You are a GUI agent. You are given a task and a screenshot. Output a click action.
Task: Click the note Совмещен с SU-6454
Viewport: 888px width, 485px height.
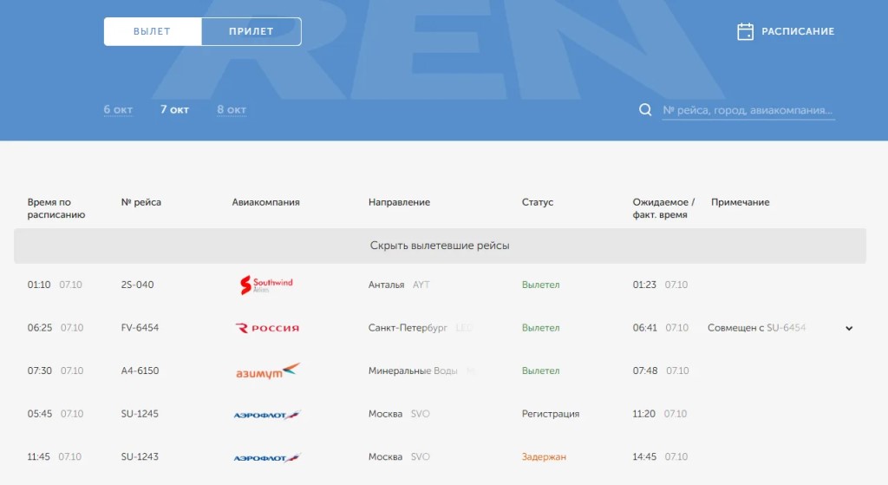tap(756, 327)
